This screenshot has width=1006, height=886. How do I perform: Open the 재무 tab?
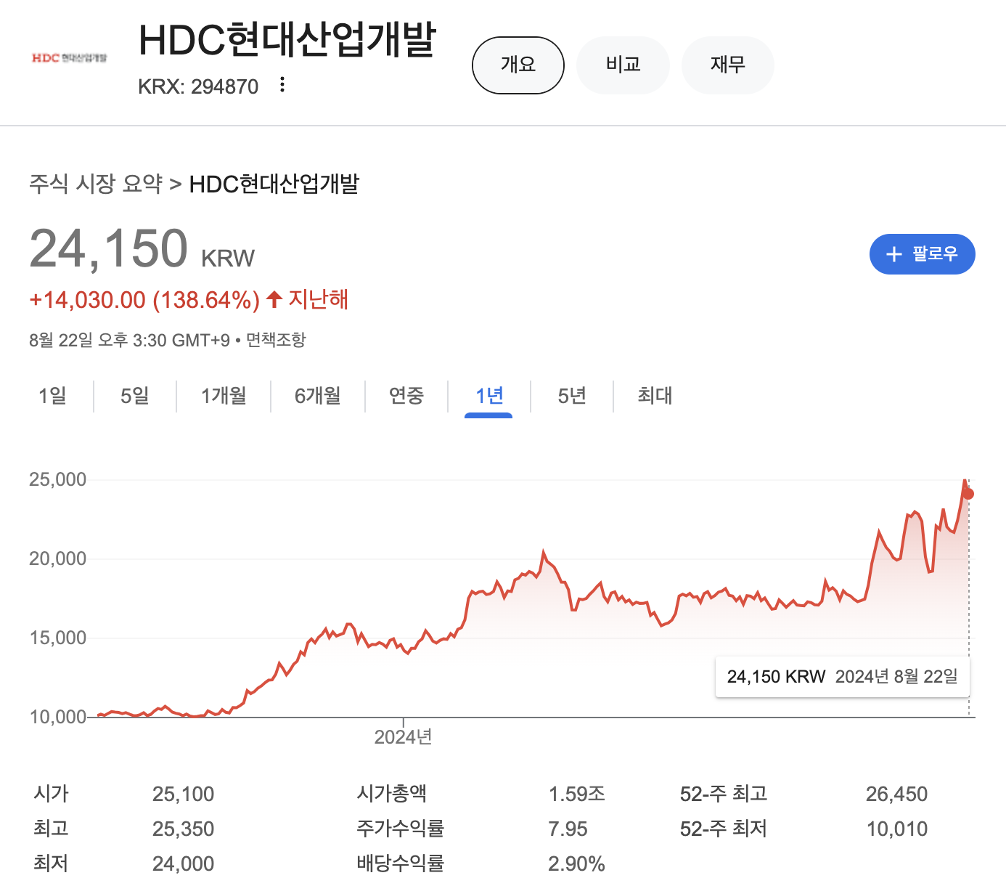pyautogui.click(x=728, y=65)
